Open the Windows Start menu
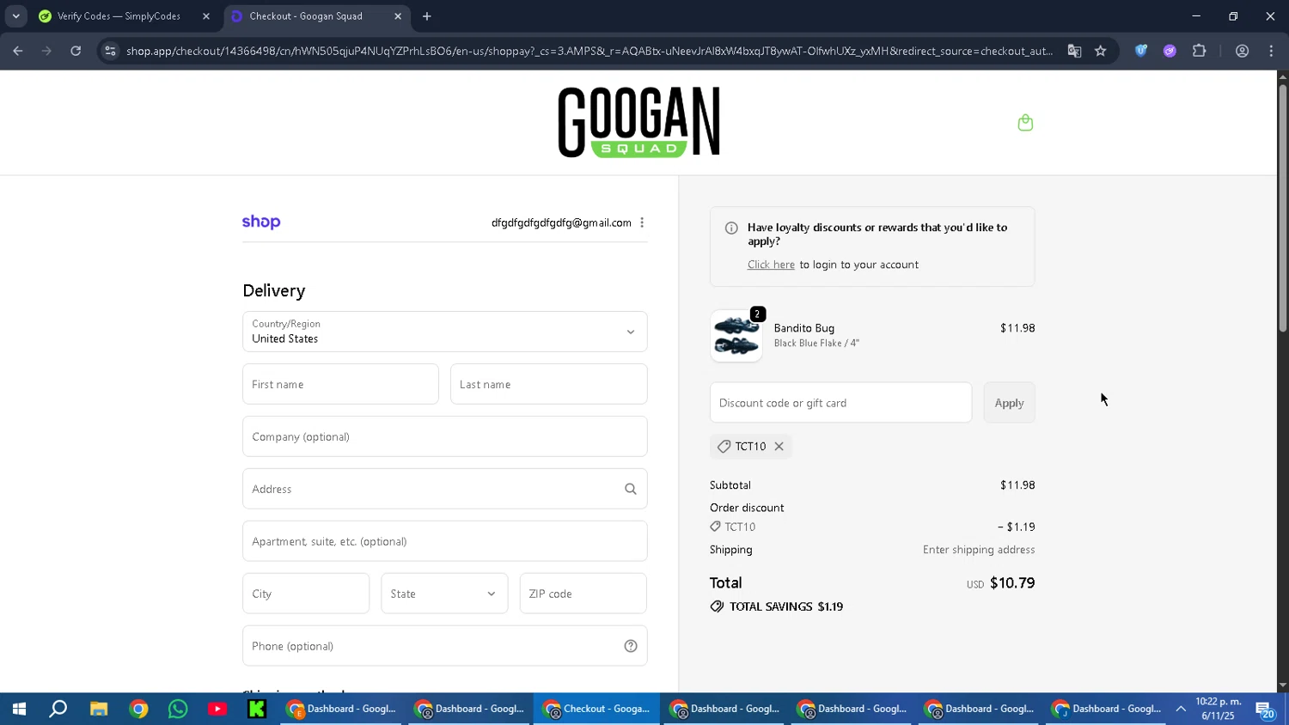1289x725 pixels. click(19, 709)
